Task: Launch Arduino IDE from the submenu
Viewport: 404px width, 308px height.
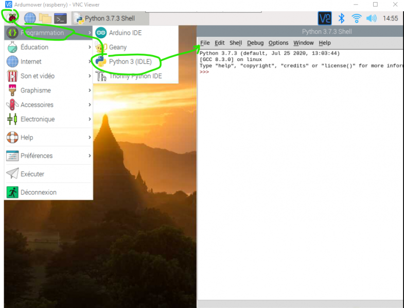Action: (x=135, y=33)
